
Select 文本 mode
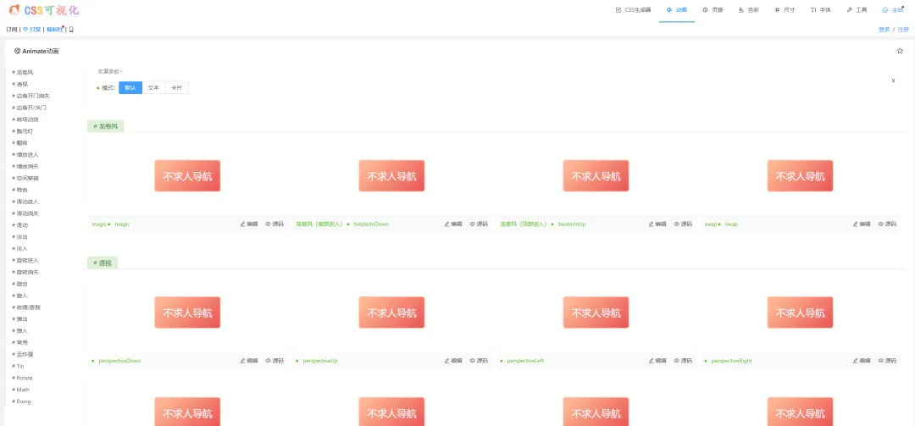click(153, 87)
